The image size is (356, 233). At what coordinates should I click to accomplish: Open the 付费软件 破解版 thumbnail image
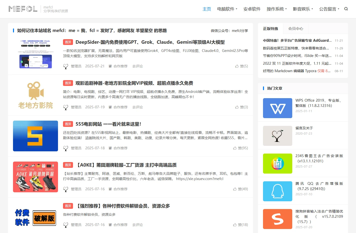pos(35,218)
